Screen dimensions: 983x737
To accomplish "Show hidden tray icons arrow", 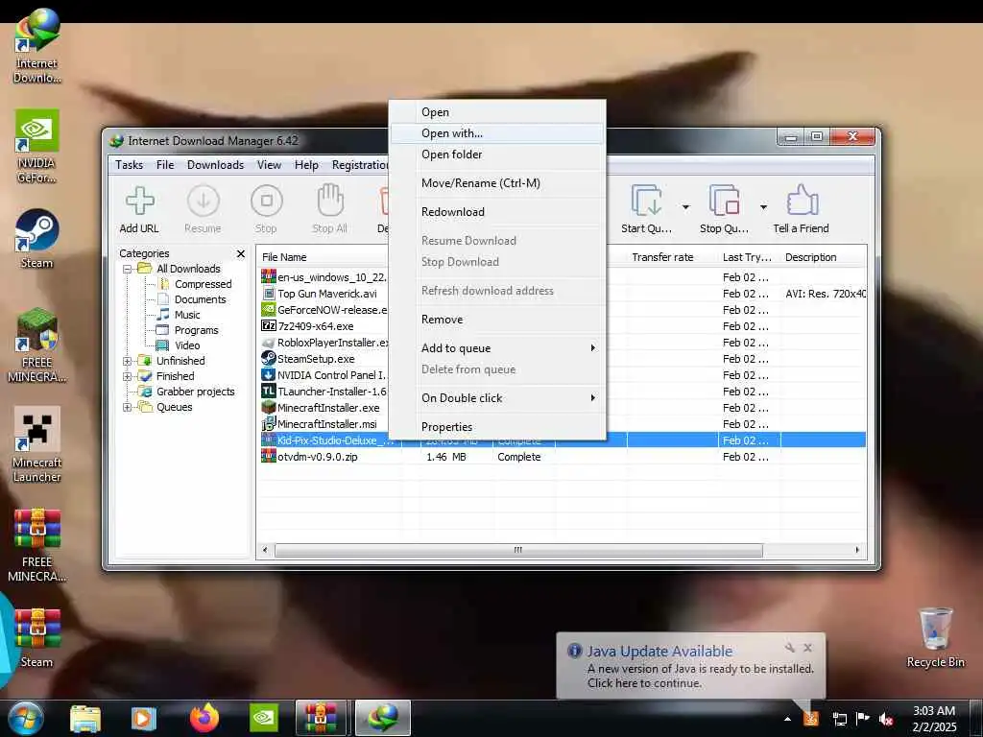I will (x=787, y=720).
